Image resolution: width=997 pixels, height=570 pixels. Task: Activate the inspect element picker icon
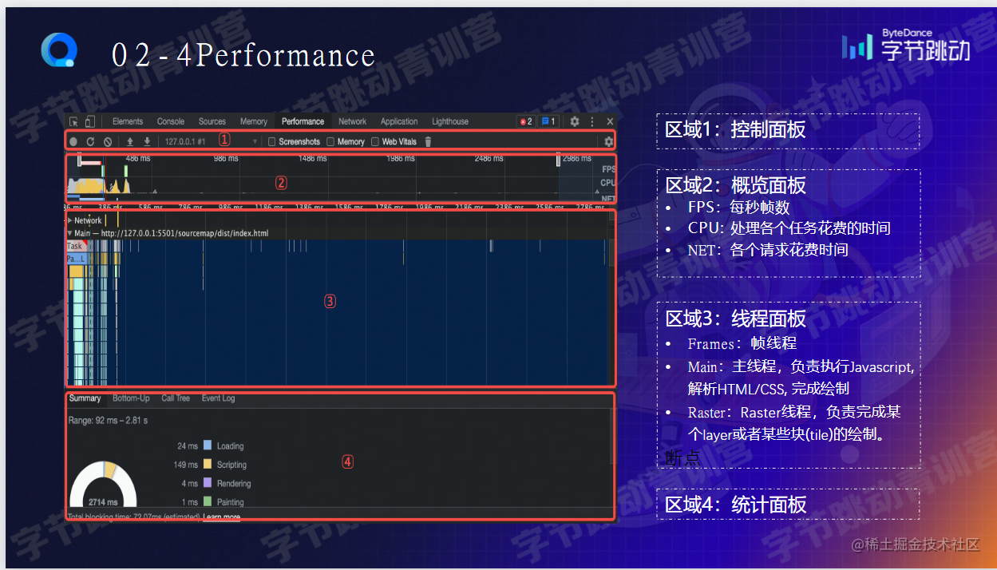(74, 121)
